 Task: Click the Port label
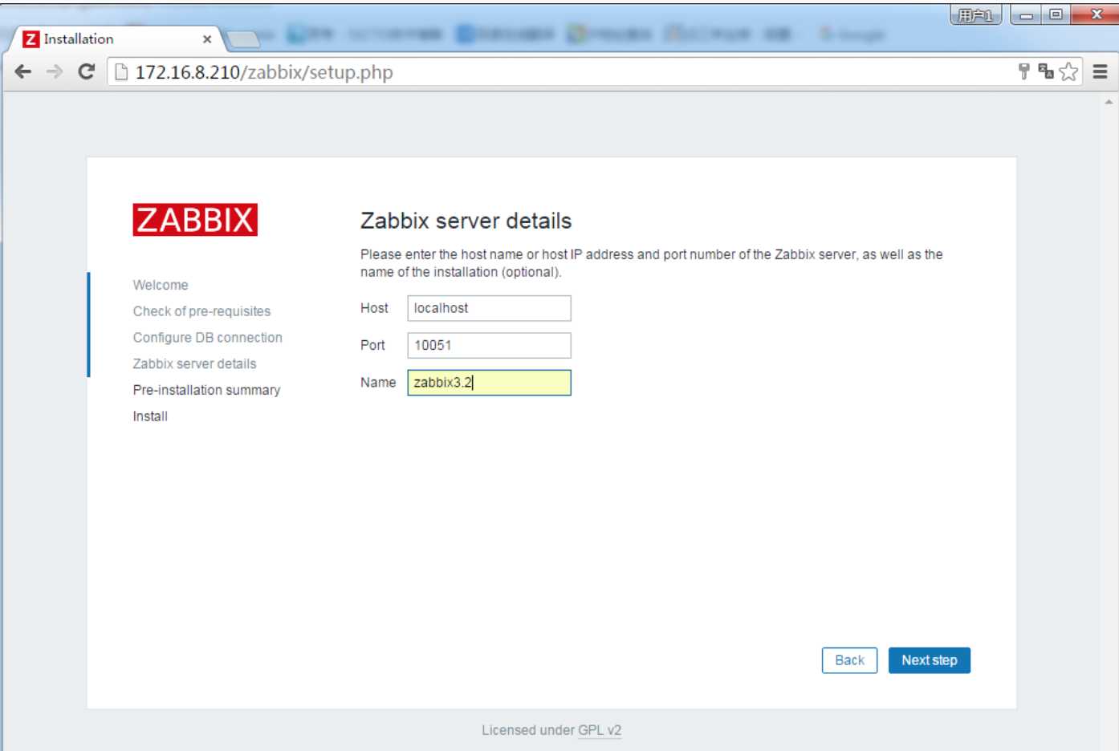point(372,345)
